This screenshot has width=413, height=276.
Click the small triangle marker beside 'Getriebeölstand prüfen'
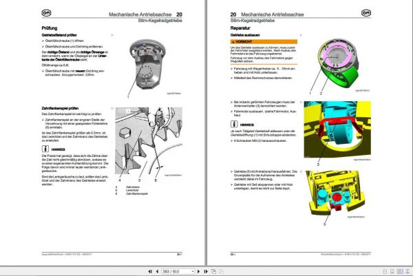pos(112,35)
